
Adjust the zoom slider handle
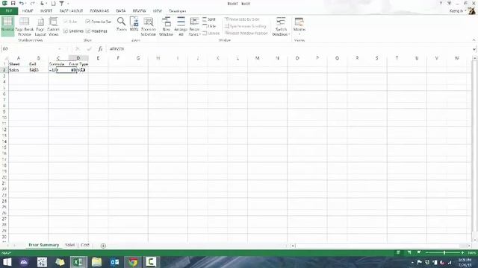pyautogui.click(x=444, y=252)
